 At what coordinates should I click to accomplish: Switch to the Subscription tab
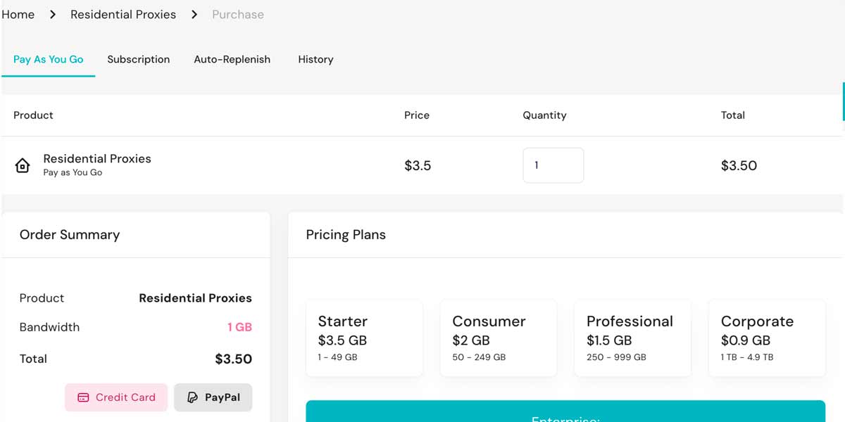[x=138, y=60]
